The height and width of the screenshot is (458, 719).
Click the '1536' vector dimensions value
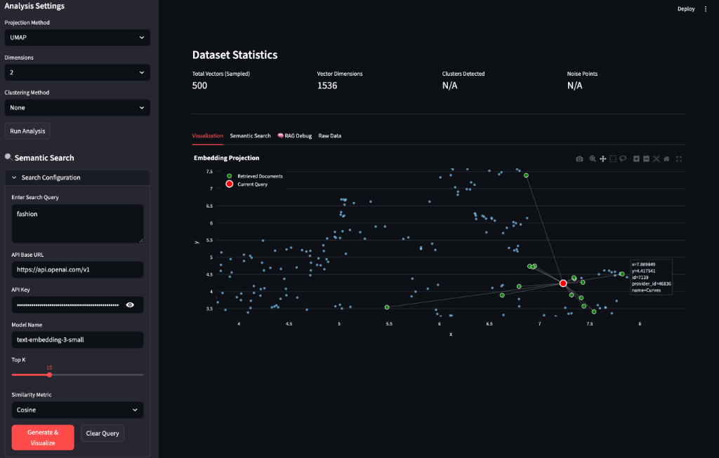click(x=327, y=86)
